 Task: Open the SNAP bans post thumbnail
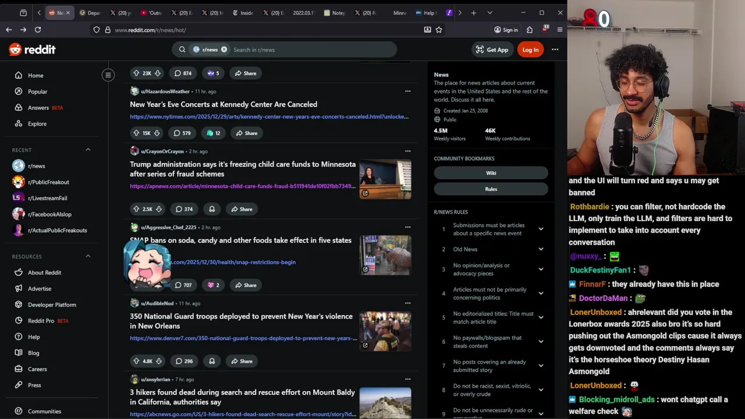(x=385, y=255)
